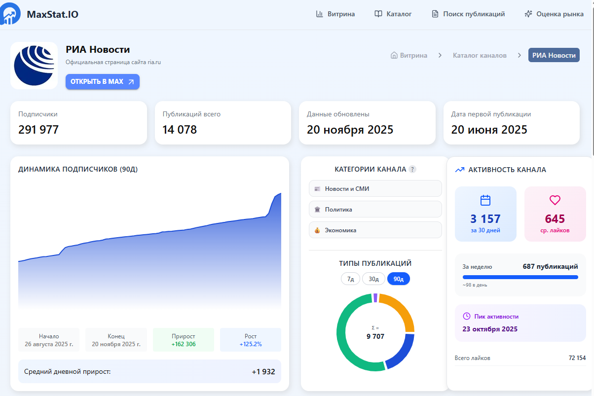Click the heart icon above 645 likes
Viewport: 594px width, 396px height.
[555, 200]
